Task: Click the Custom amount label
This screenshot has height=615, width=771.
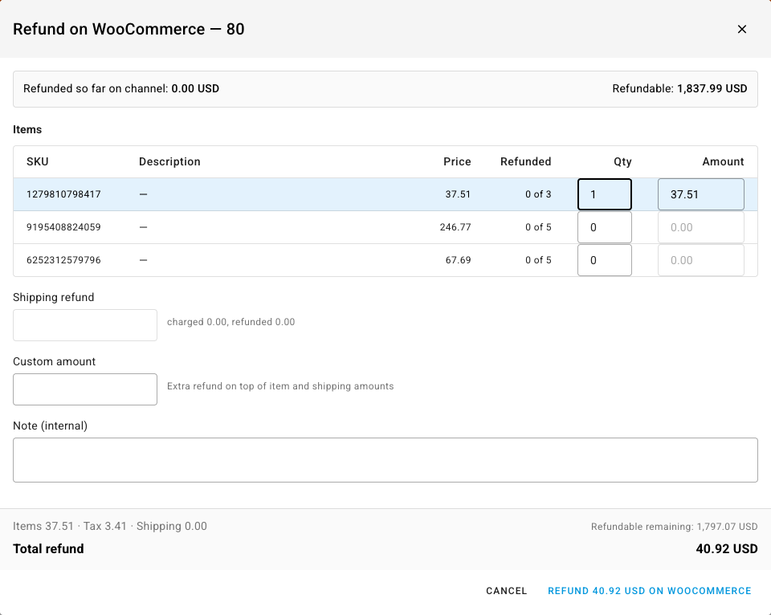Action: pos(54,362)
